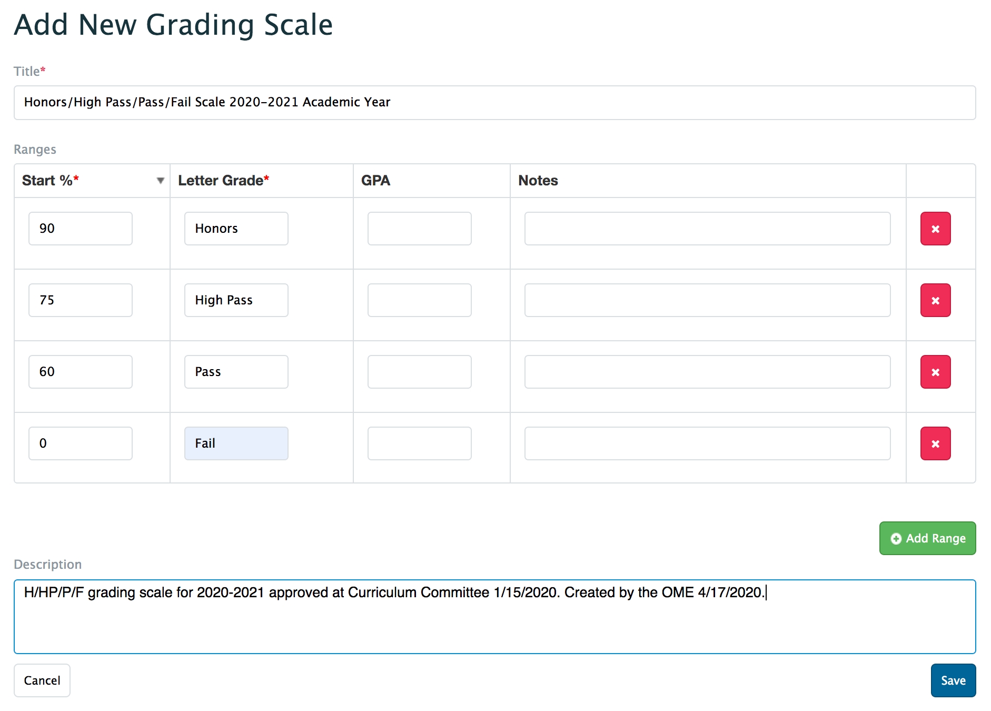This screenshot has height=711, width=991.
Task: Edit the Start % field containing 90
Action: coord(81,229)
